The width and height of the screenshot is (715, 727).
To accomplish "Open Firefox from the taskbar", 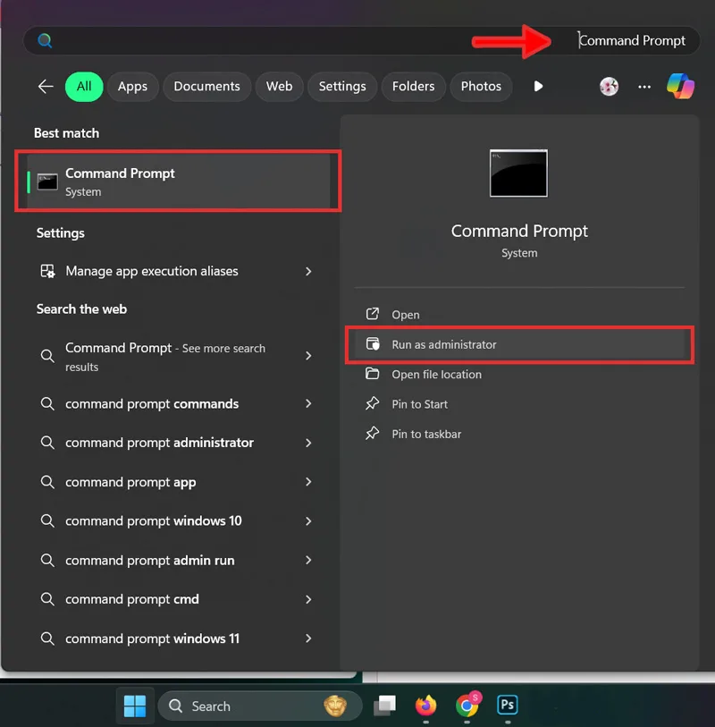I will (425, 706).
